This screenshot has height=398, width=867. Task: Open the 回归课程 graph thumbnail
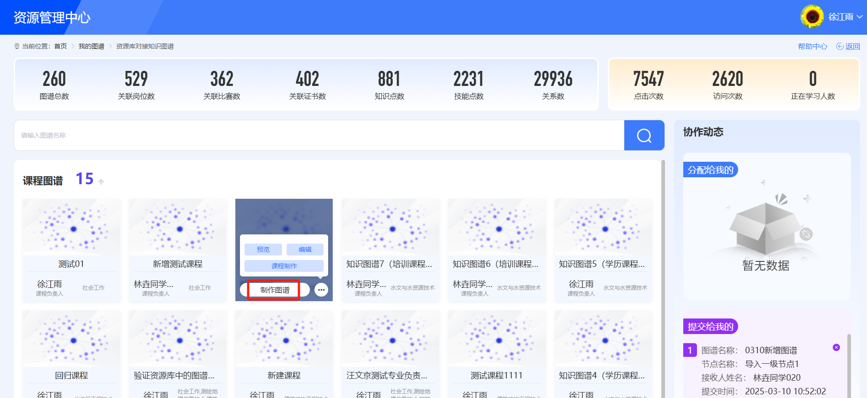pyautogui.click(x=71, y=339)
